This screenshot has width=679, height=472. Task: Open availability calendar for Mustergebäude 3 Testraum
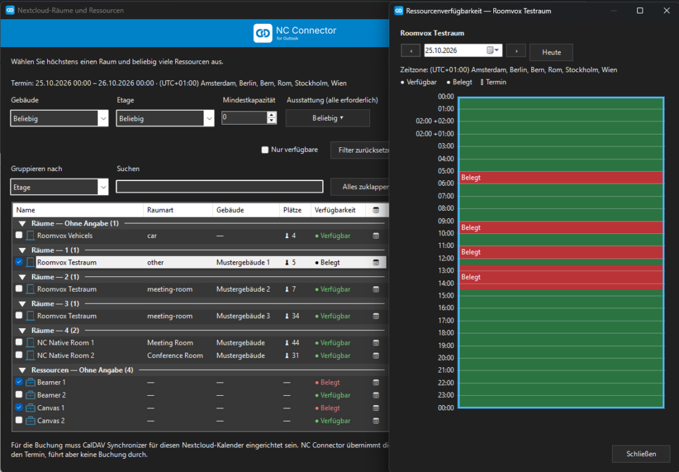376,316
